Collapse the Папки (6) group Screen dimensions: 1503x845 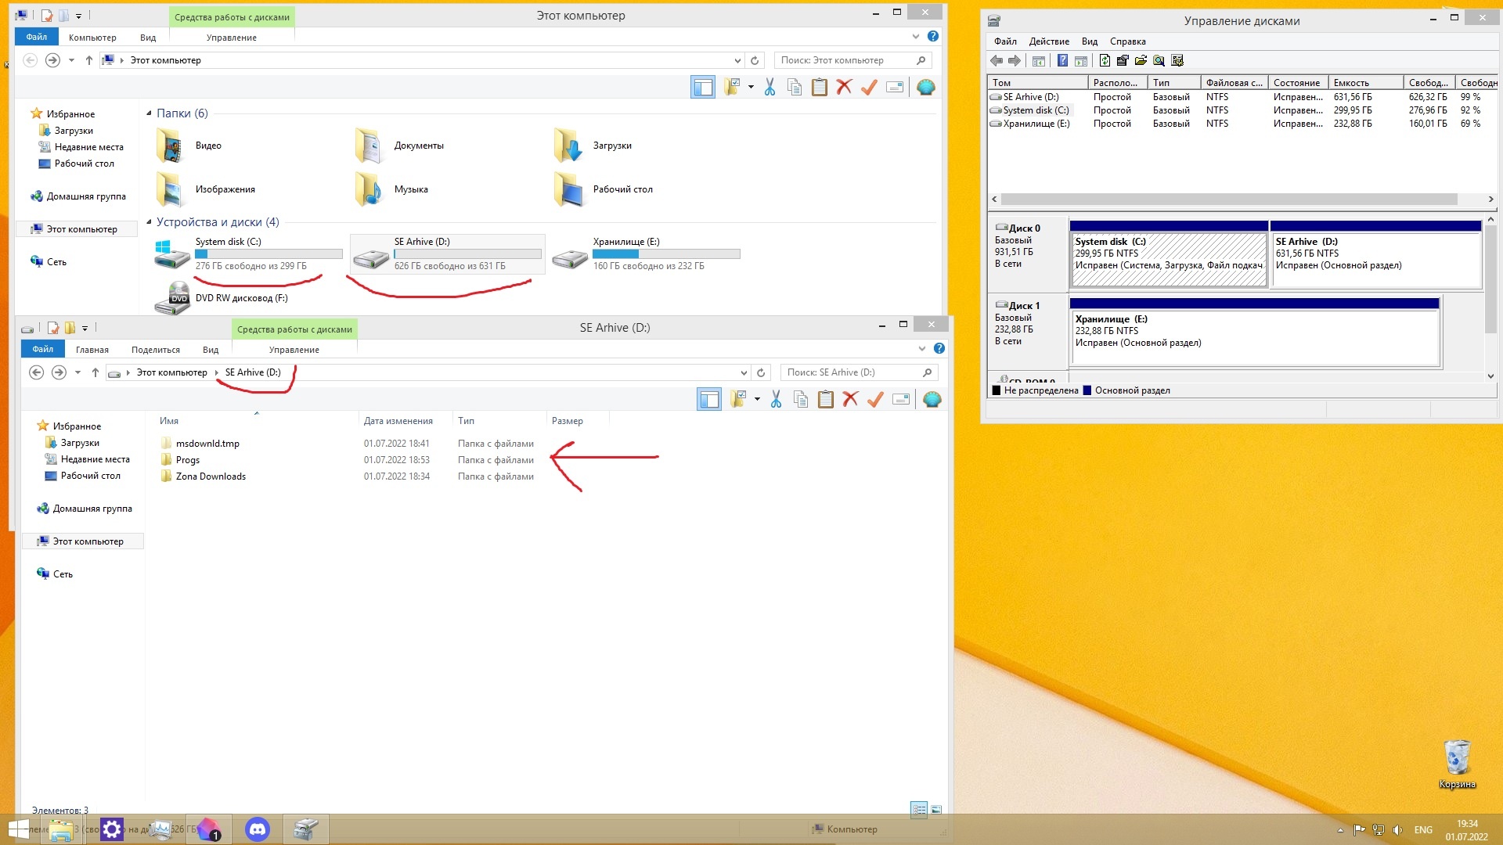(x=150, y=113)
